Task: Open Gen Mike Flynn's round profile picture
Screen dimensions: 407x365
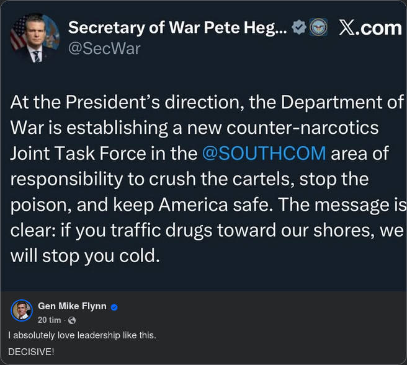Action: point(21,310)
